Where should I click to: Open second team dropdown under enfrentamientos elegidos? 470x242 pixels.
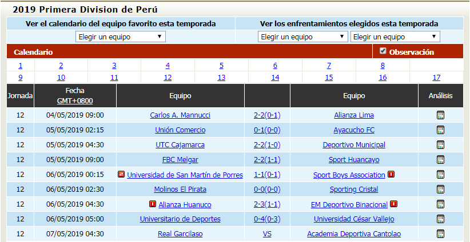pos(395,37)
